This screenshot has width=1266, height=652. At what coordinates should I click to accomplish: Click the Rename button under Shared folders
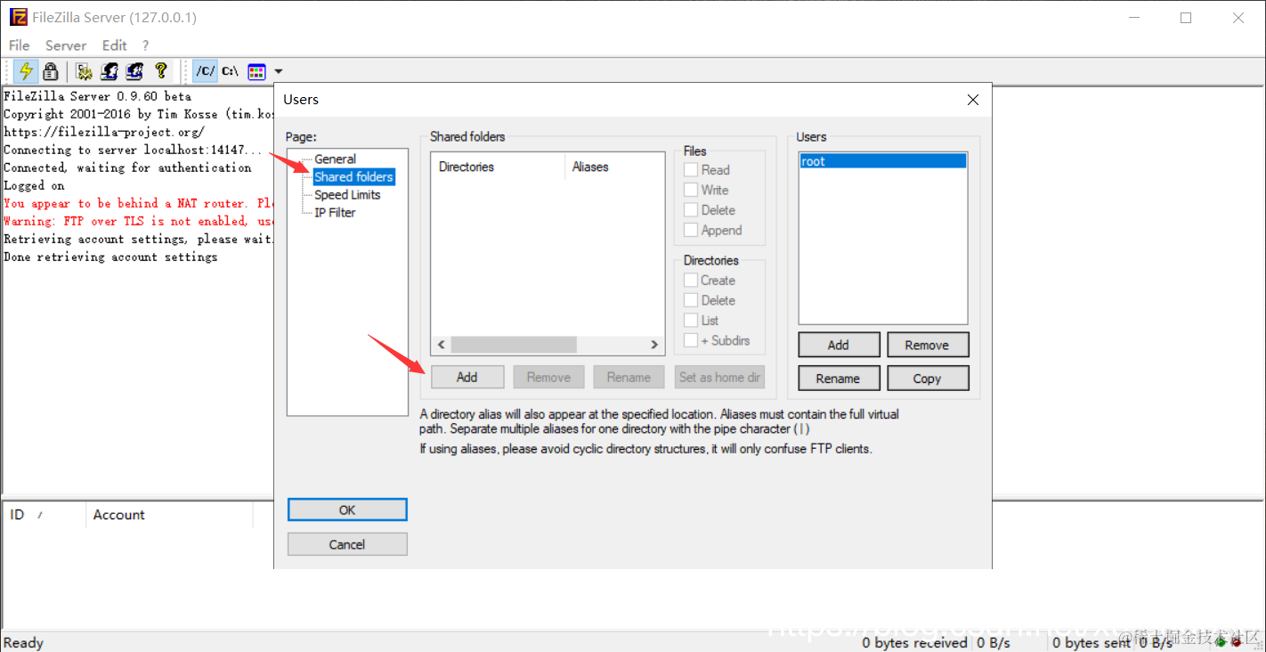click(629, 378)
